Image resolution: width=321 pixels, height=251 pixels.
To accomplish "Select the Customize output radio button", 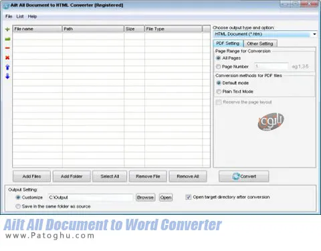I will 18,197.
